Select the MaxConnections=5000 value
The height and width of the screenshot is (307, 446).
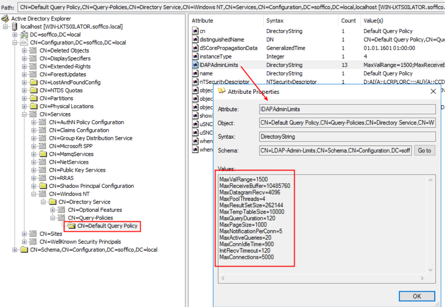pyautogui.click(x=246, y=257)
